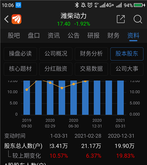Tap the battery indicator icon
The image size is (147, 165).
[139, 5]
